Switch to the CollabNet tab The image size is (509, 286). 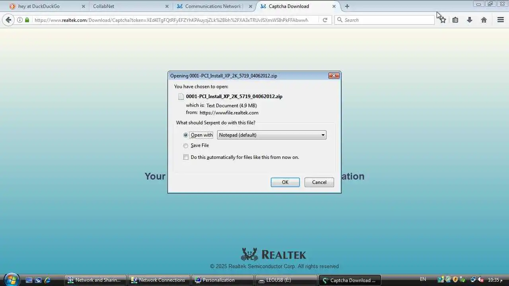tap(131, 6)
